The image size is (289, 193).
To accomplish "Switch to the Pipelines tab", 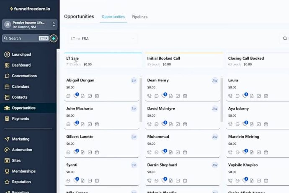I will click(139, 17).
